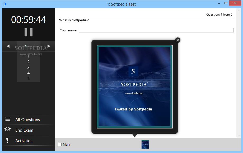Close the image preview popup
Image resolution: width=243 pixels, height=153 pixels.
tap(178, 40)
